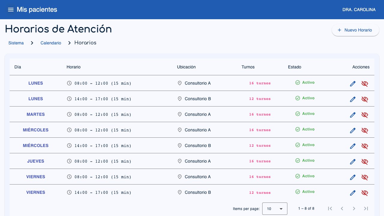Hide the Lunes 08:00 schedule with eye toggle
The height and width of the screenshot is (216, 384).
pyautogui.click(x=365, y=84)
